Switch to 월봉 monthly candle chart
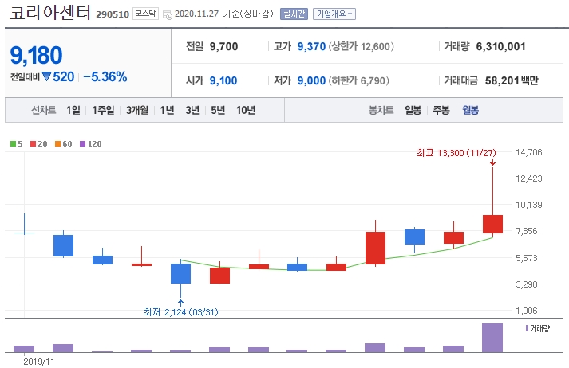The image size is (569, 368). point(470,110)
